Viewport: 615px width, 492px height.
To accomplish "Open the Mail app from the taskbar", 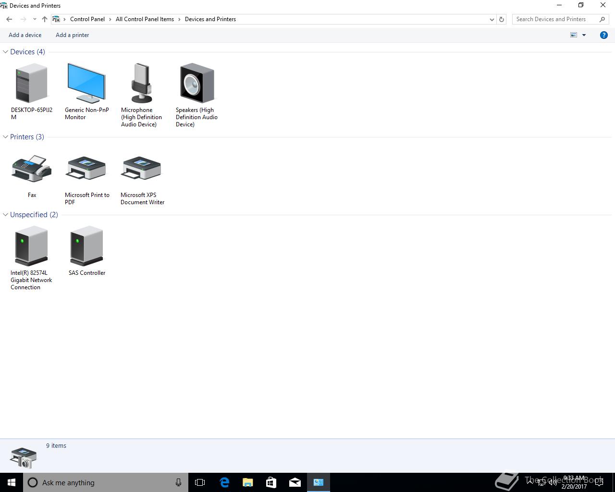I will click(295, 482).
